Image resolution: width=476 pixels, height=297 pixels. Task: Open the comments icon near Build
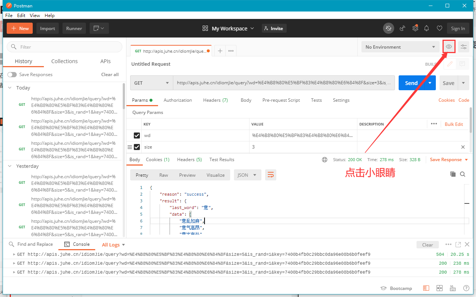click(x=462, y=64)
